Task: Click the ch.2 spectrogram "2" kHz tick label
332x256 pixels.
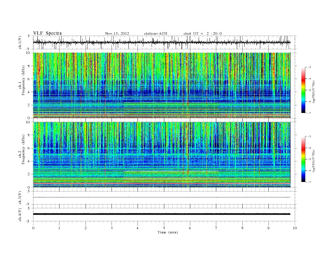Action: [x=29, y=174]
